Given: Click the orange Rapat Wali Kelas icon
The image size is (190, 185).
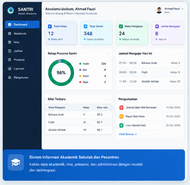Looking at the screenshot, I should 121,116.
